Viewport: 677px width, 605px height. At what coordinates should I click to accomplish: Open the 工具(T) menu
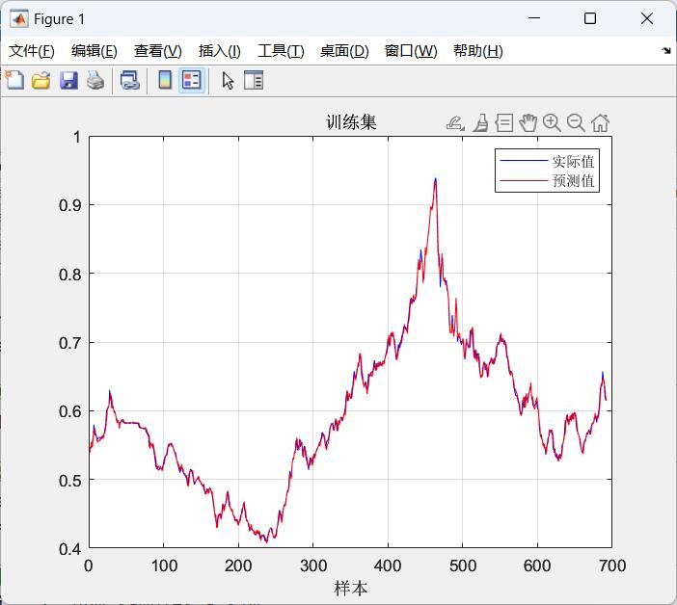tap(281, 51)
